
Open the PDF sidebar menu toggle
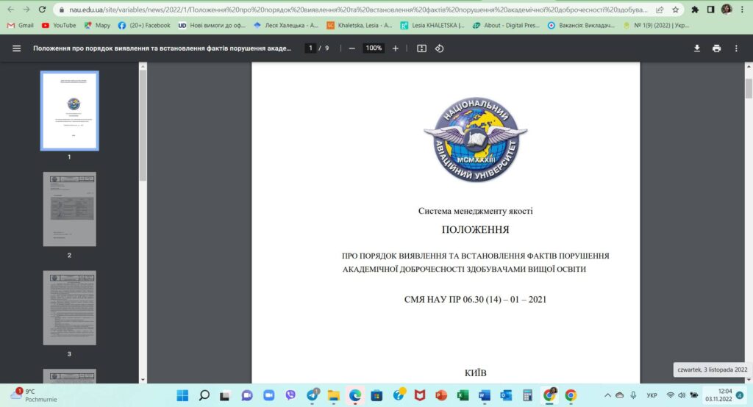tap(17, 48)
